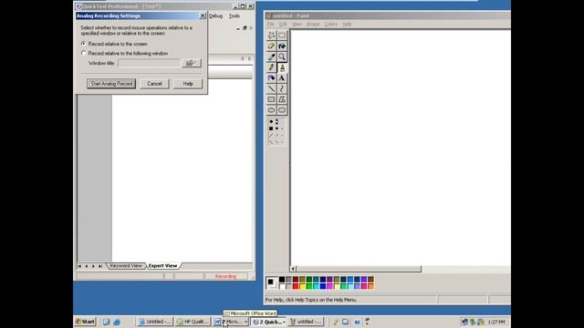Select black color in Paint palette
The width and height of the screenshot is (584, 328).
(282, 280)
